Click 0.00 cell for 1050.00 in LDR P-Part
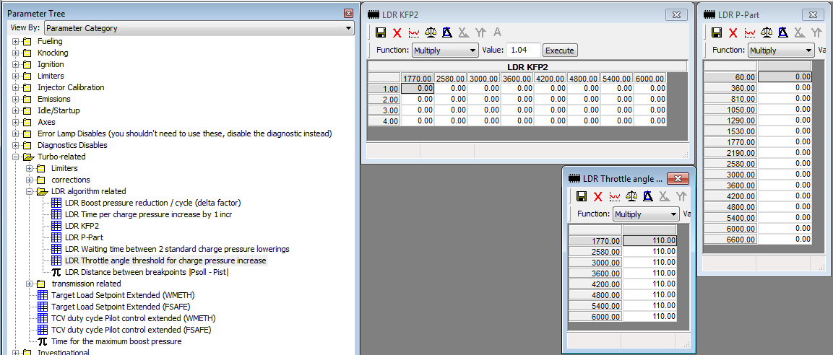 785,110
